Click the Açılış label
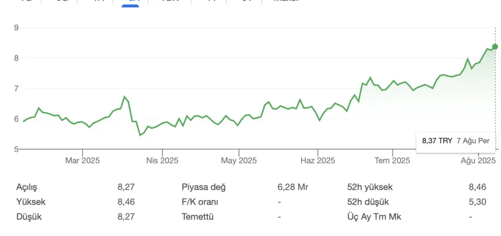The image size is (501, 236). pos(27,187)
